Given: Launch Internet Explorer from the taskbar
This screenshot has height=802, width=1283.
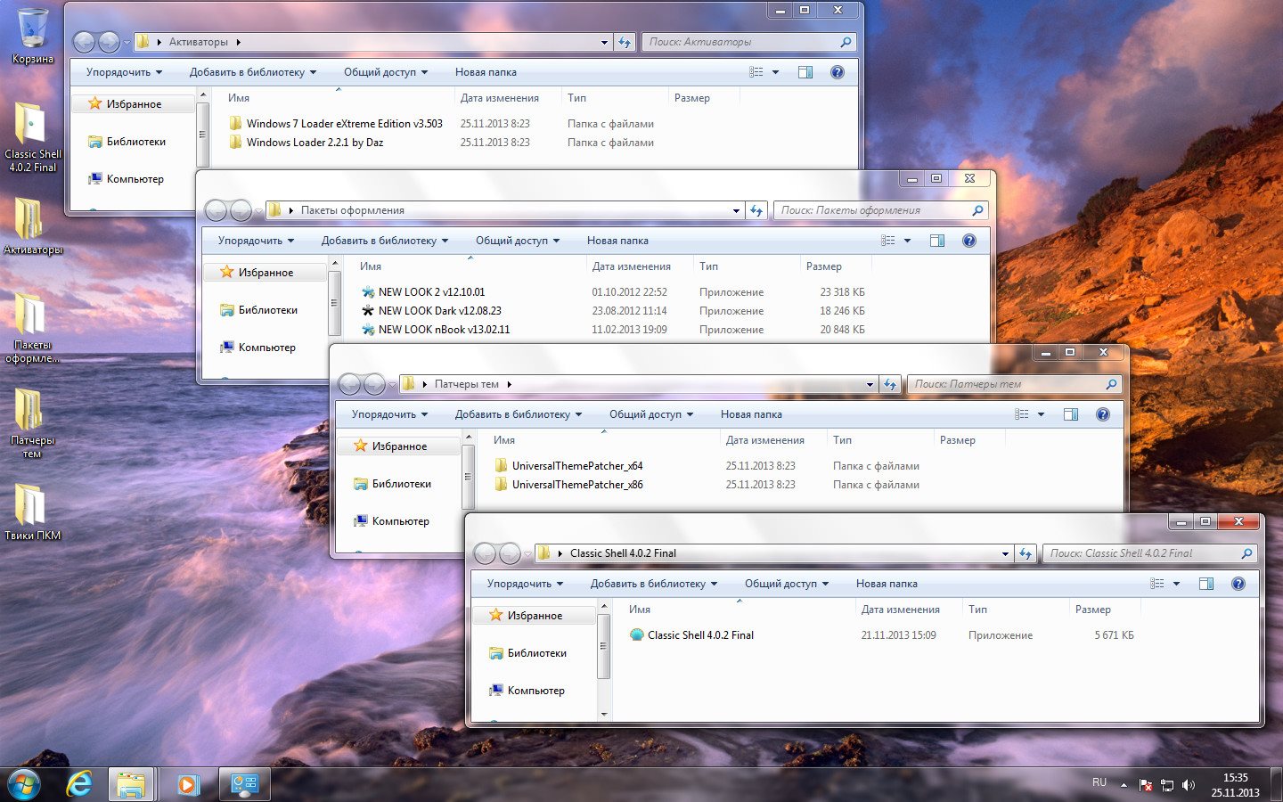Looking at the screenshot, I should point(79,784).
